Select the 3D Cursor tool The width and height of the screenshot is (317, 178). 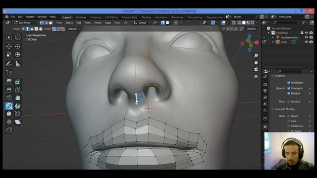[x=18, y=38]
